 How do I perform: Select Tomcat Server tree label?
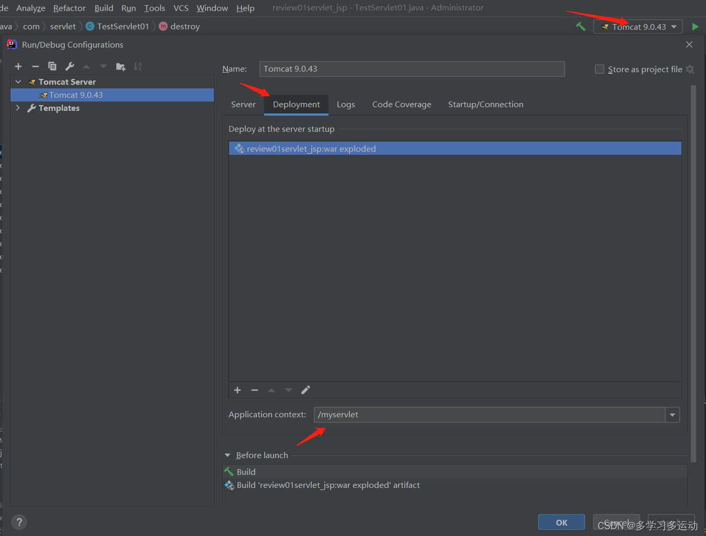(67, 82)
